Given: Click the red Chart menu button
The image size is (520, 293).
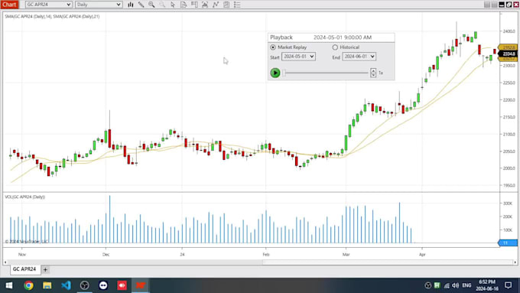Looking at the screenshot, I should point(9,5).
